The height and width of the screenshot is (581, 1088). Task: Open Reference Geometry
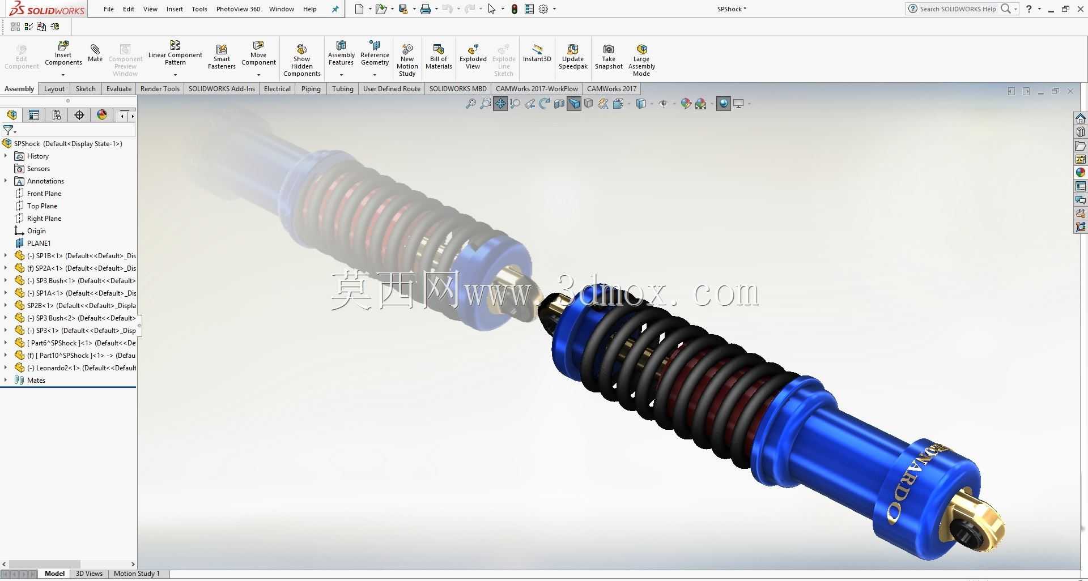pos(375,53)
